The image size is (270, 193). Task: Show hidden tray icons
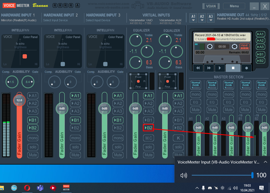[x=197, y=188]
